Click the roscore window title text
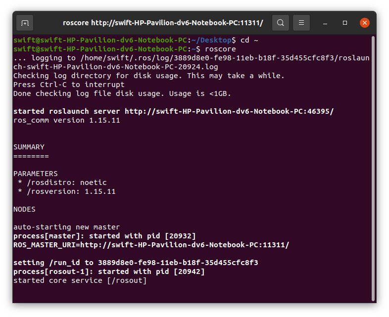 [163, 23]
